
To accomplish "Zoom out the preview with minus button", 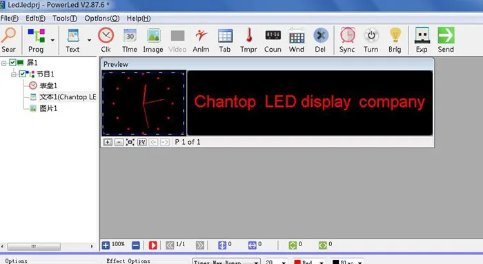I will [119, 142].
